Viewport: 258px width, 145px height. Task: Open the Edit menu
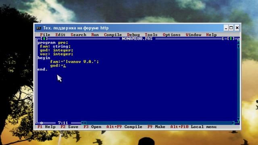tap(60, 35)
